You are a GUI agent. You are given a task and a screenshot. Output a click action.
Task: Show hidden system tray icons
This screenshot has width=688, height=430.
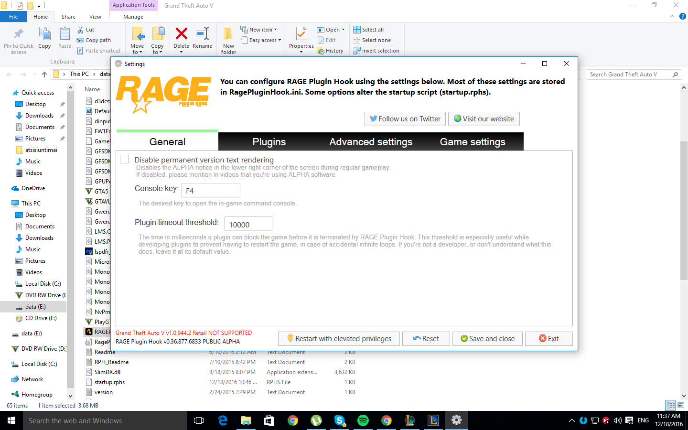[x=571, y=420]
